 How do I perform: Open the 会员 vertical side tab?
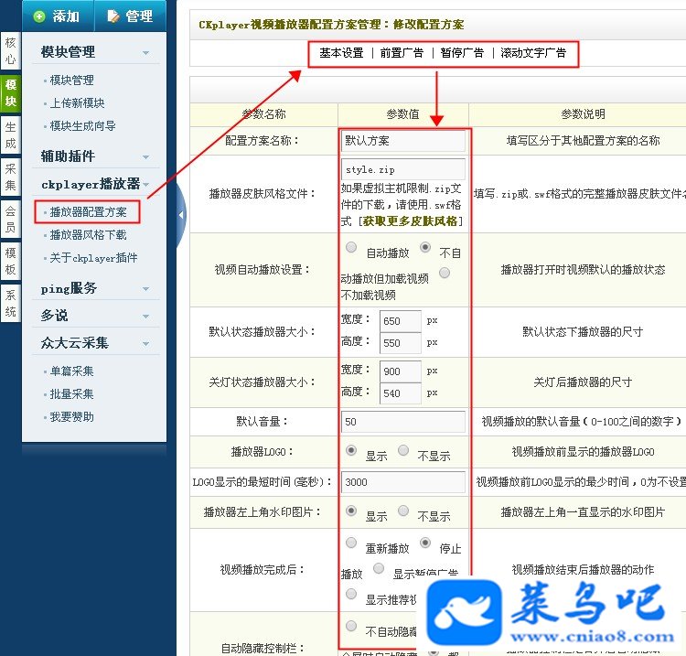click(10, 220)
